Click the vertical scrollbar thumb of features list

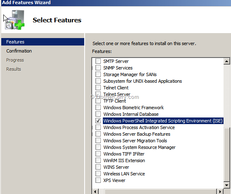[227, 154]
